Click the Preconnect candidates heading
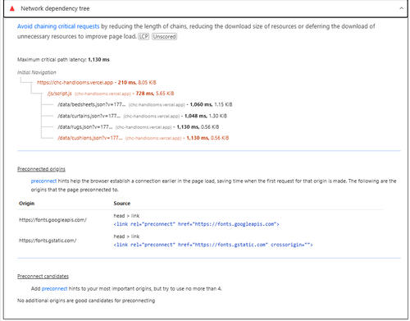 click(43, 277)
